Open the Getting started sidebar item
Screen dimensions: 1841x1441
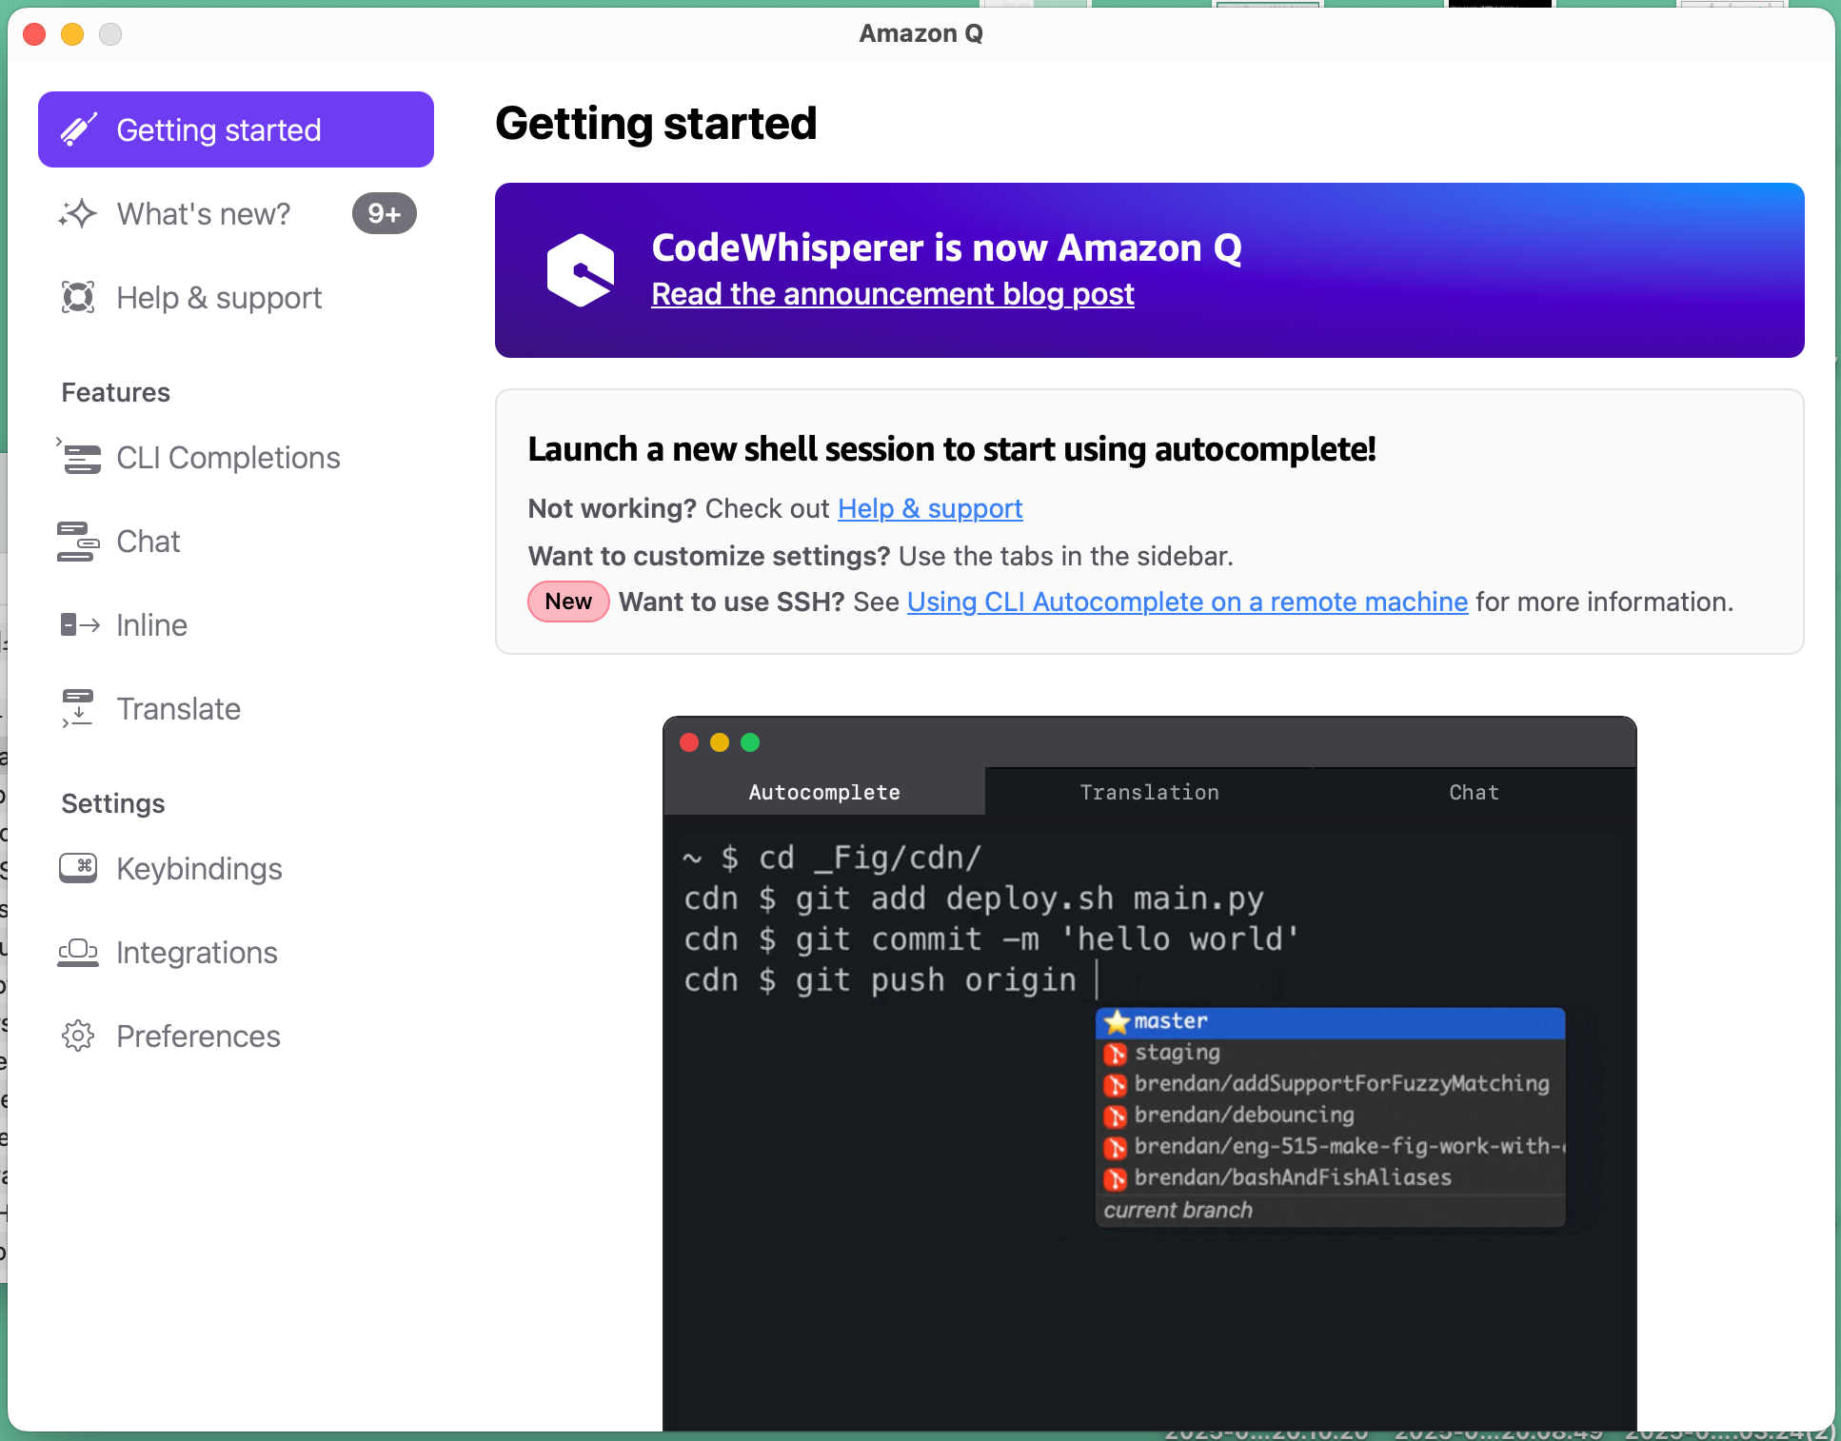tap(236, 129)
